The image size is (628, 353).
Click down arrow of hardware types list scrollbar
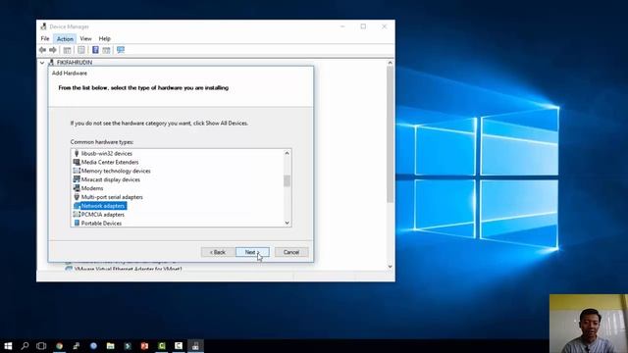(287, 223)
